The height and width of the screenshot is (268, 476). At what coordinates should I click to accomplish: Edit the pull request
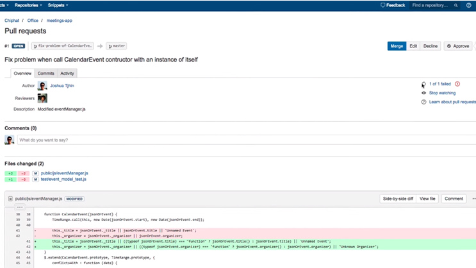[x=413, y=46]
